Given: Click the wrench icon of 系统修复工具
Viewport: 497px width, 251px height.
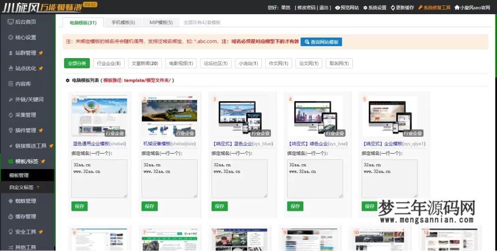Looking at the screenshot, I should tap(420, 8).
